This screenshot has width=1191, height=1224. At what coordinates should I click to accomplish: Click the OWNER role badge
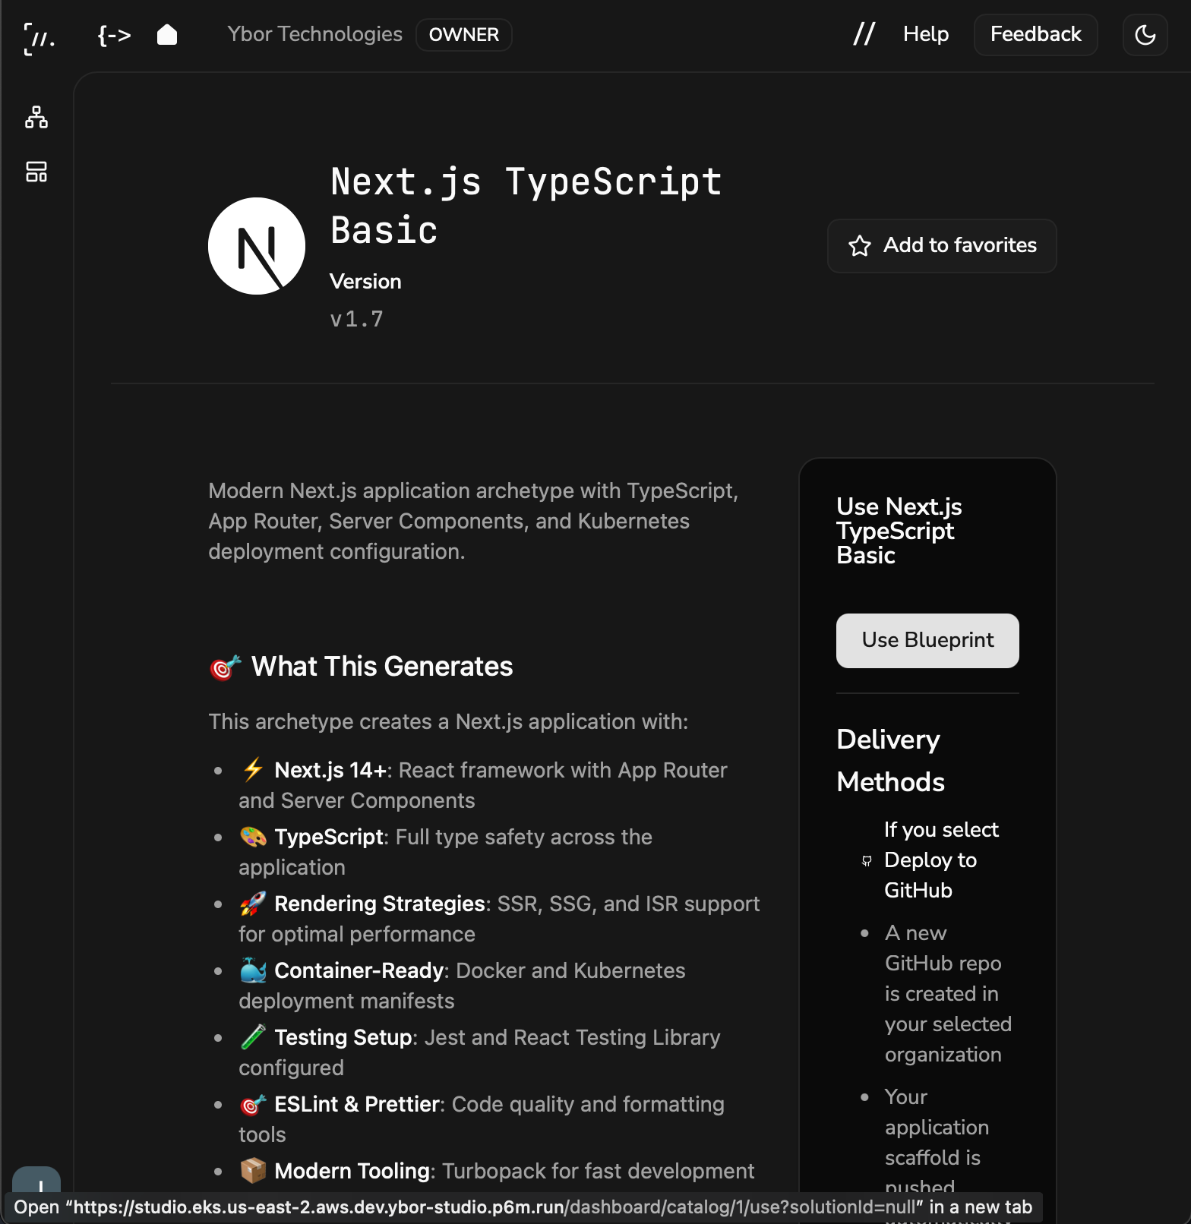coord(463,35)
